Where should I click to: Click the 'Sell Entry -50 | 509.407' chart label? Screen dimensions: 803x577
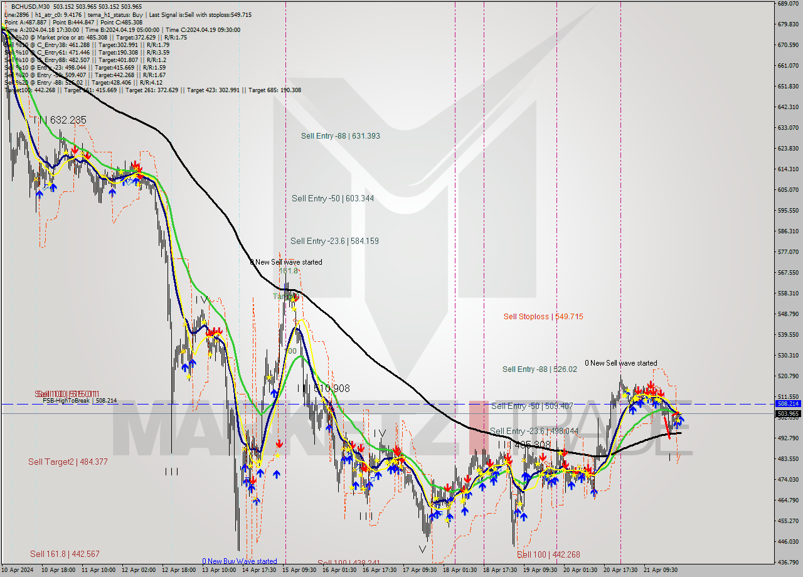pos(532,406)
